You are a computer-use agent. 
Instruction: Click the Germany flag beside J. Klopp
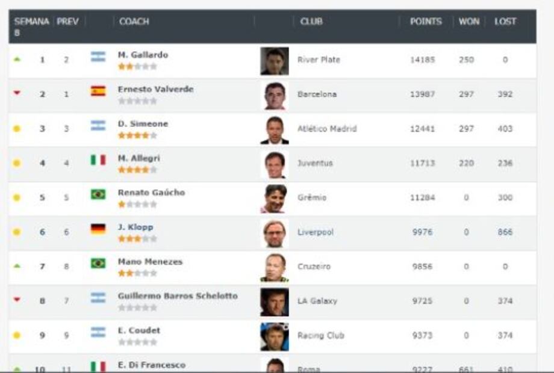coord(98,229)
